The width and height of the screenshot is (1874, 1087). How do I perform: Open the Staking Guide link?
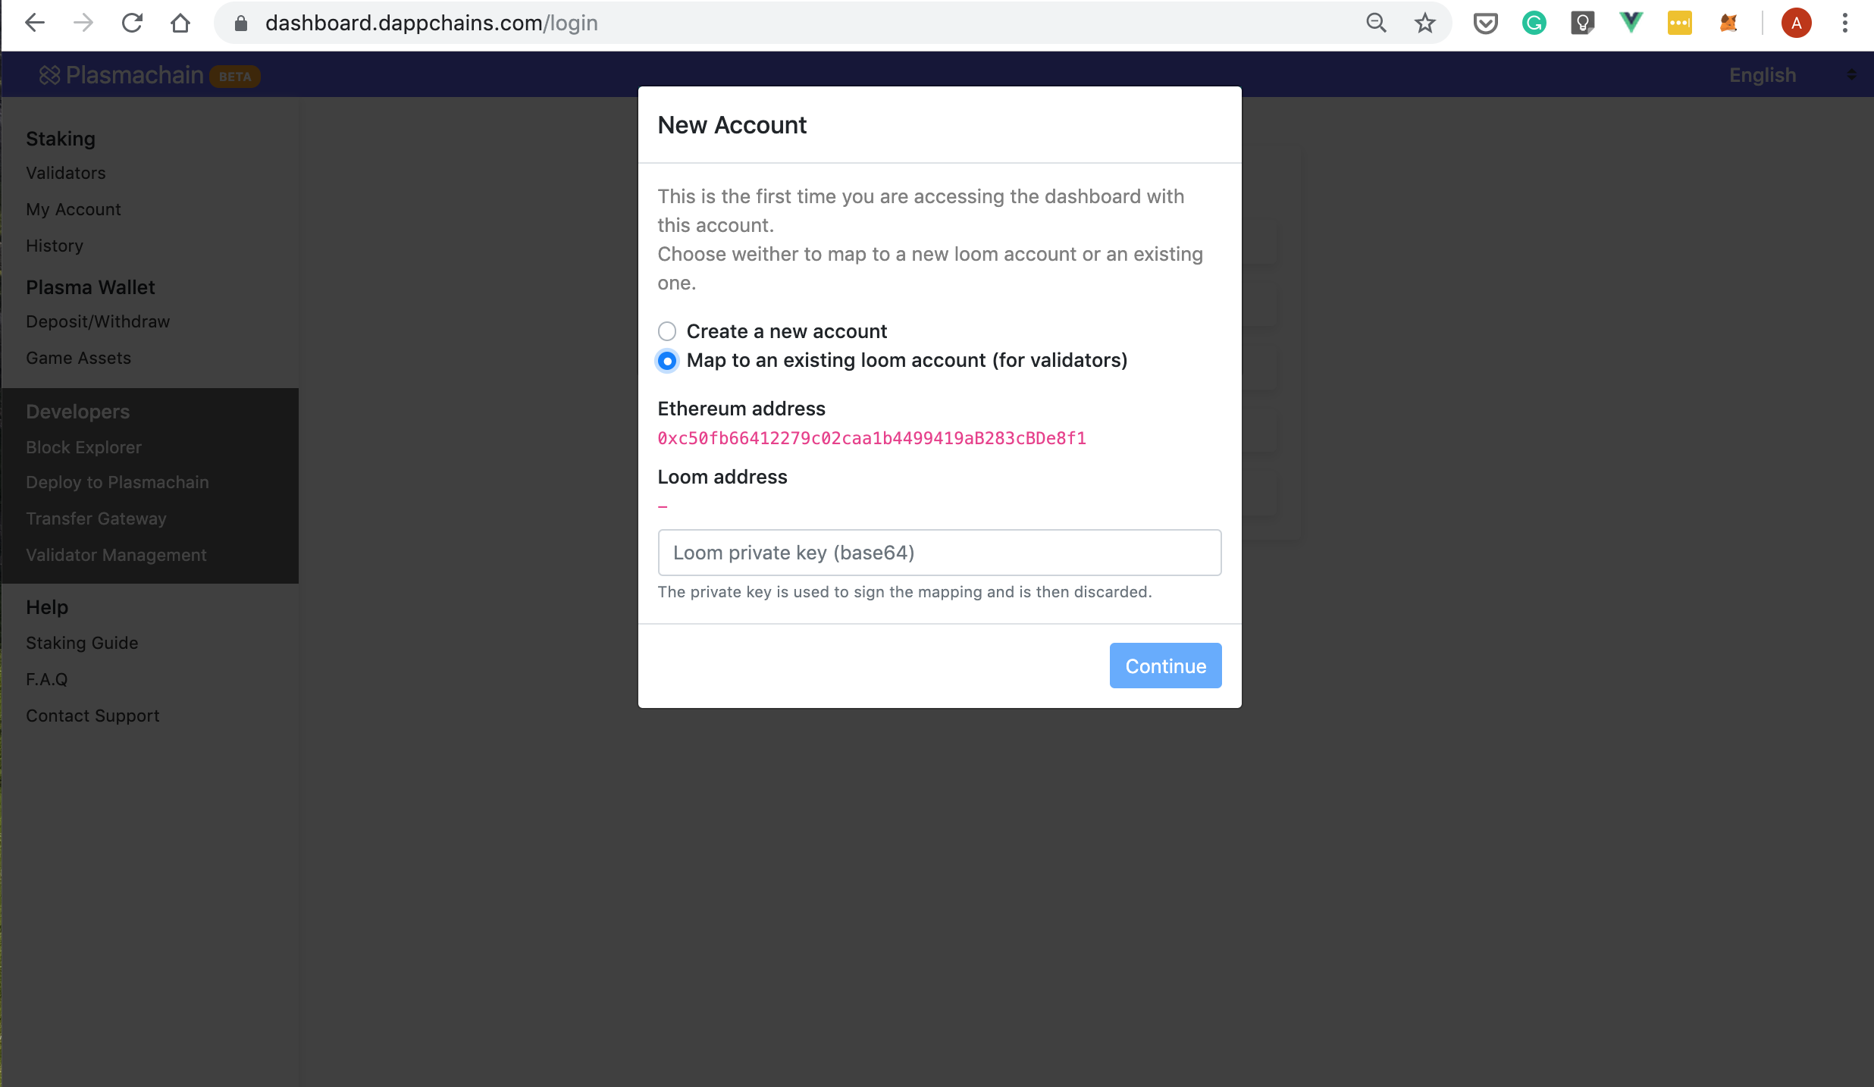[82, 643]
